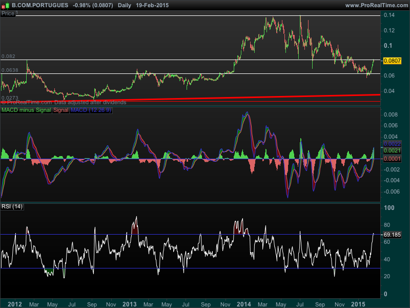
Task: Select the MACD minus Signal legend label
Action: 27,110
